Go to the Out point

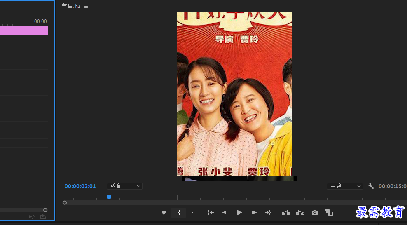pyautogui.click(x=268, y=213)
